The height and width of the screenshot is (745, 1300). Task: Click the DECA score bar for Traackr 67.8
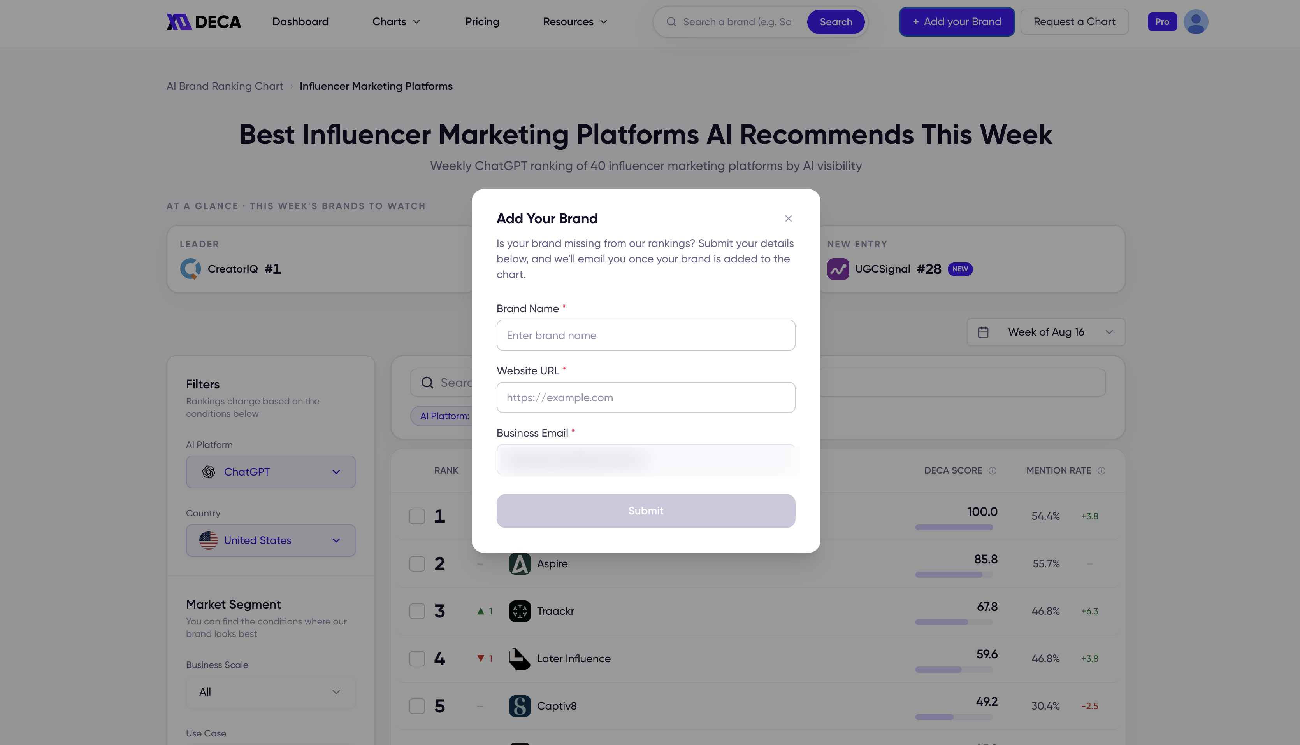954,622
